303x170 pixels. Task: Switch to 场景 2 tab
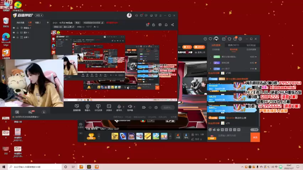point(37,23)
